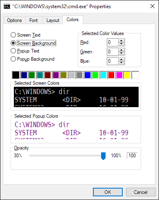Screen dimensions: 159x200
Task: Pick the black color swatch
Action: click(x=16, y=75)
